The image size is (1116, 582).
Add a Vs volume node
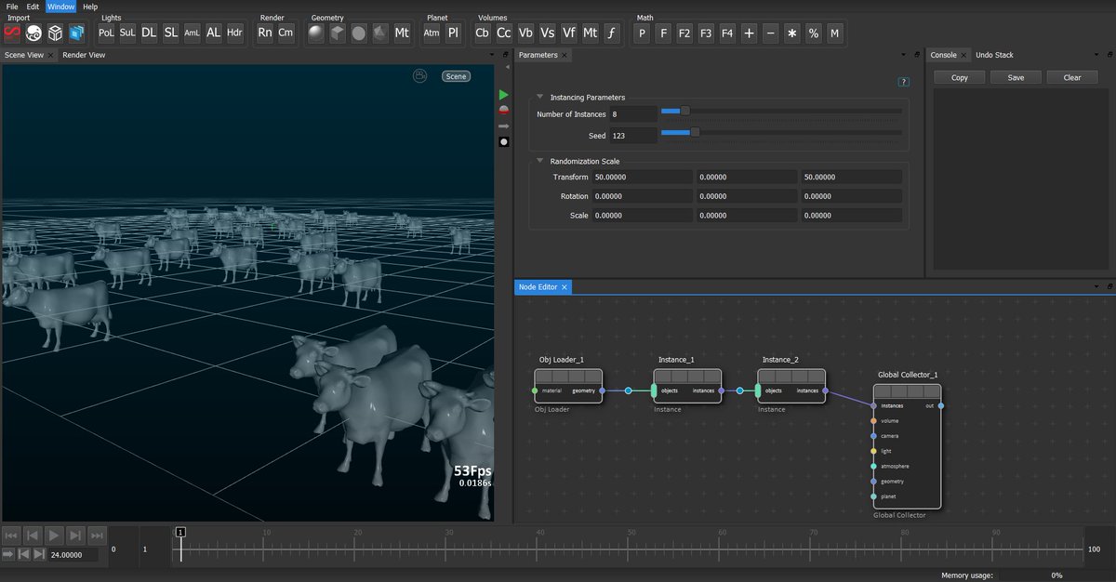(547, 33)
